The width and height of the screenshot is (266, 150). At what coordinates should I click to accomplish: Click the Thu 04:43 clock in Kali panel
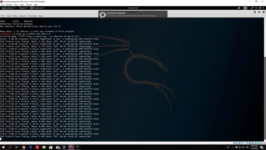pyautogui.click(x=133, y=8)
